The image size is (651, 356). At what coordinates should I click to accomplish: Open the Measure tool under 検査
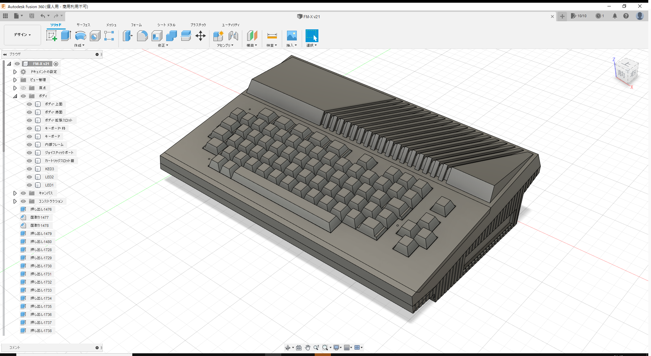272,36
